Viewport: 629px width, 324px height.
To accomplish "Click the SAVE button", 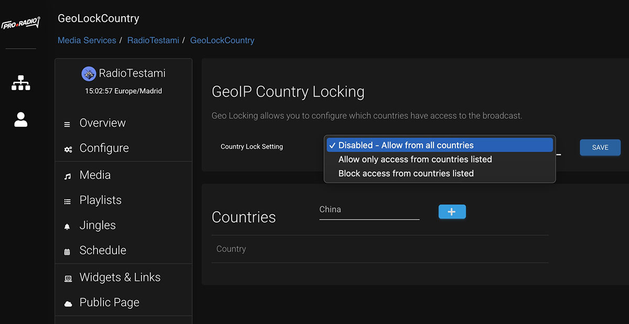I will click(600, 147).
